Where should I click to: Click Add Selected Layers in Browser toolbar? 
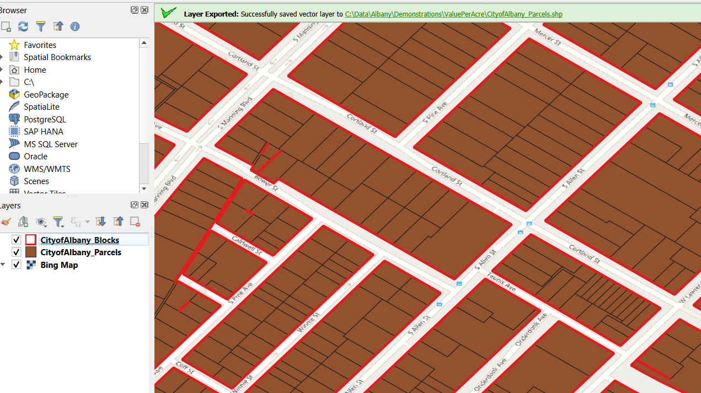click(x=6, y=26)
